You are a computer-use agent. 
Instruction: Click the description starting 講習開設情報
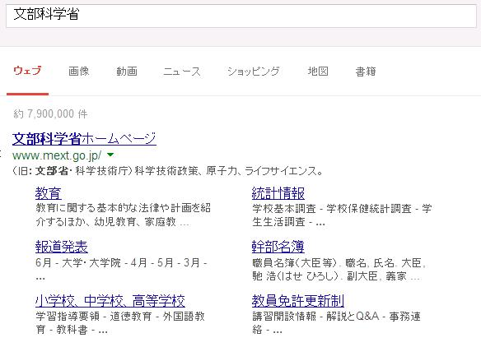point(336,323)
